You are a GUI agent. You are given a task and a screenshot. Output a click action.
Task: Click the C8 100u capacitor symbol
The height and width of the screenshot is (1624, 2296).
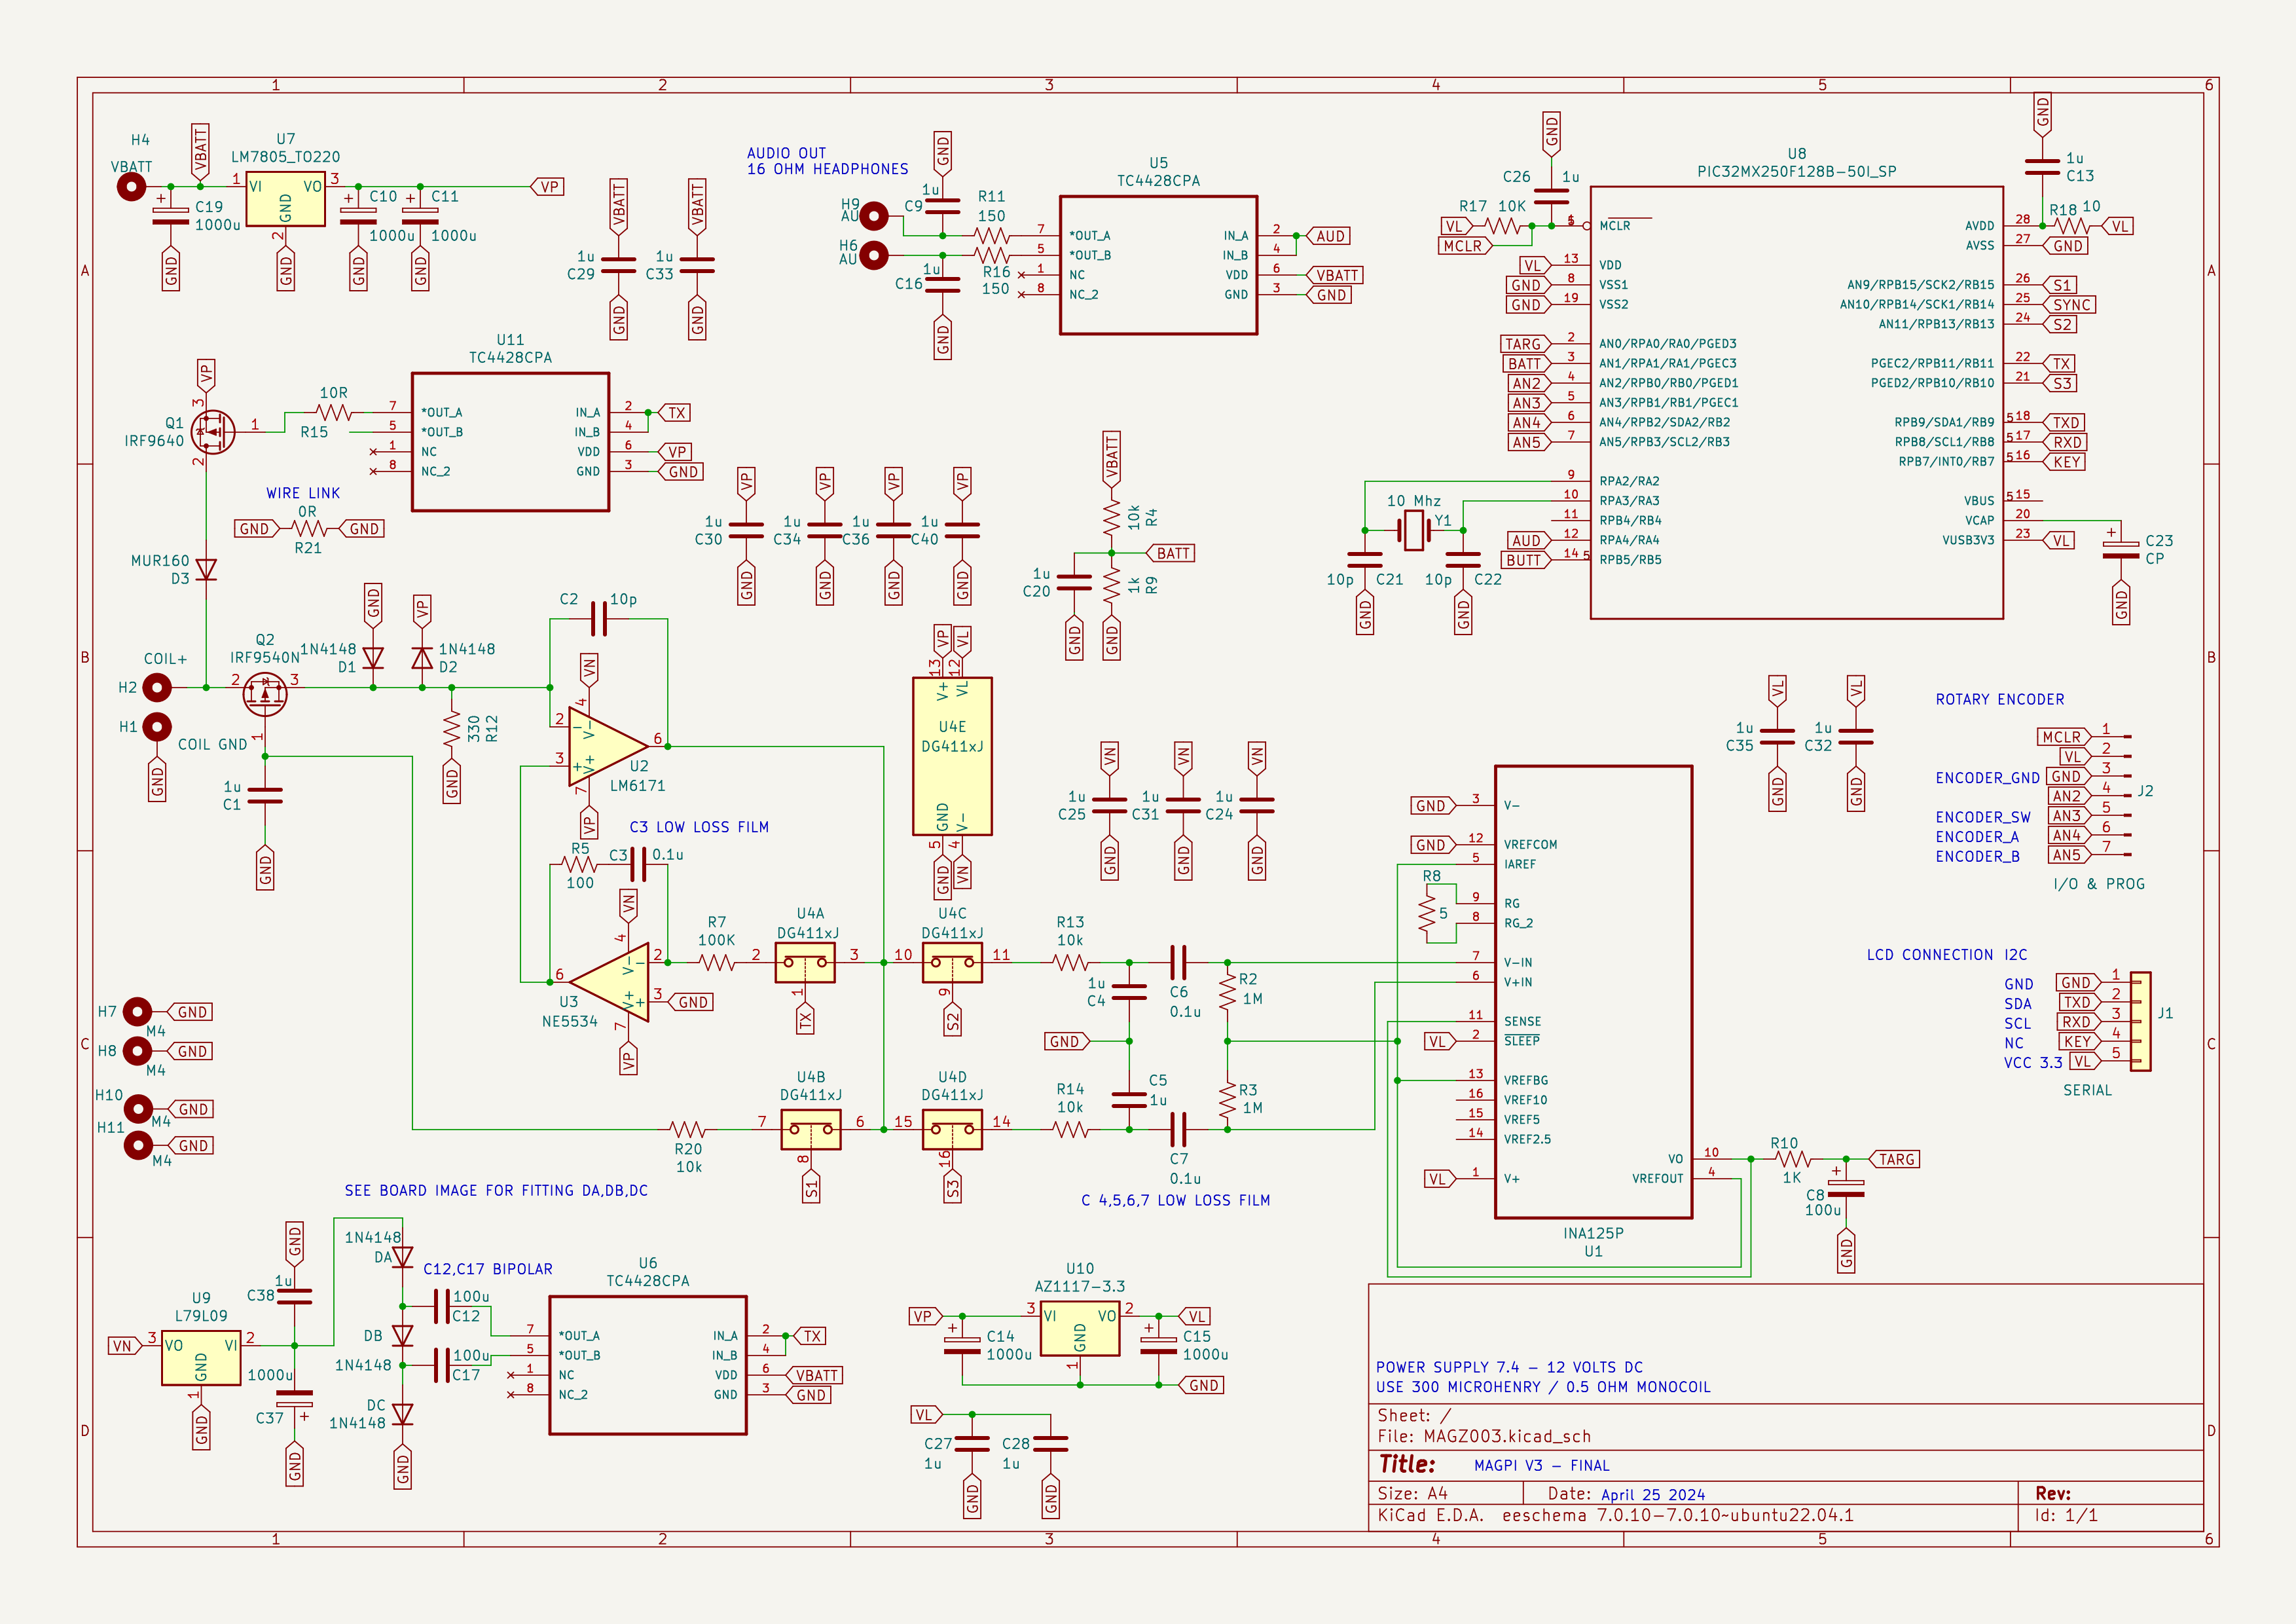[x=1846, y=1188]
